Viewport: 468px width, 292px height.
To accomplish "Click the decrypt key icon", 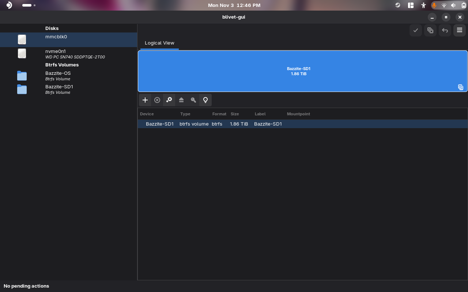I will point(193,100).
